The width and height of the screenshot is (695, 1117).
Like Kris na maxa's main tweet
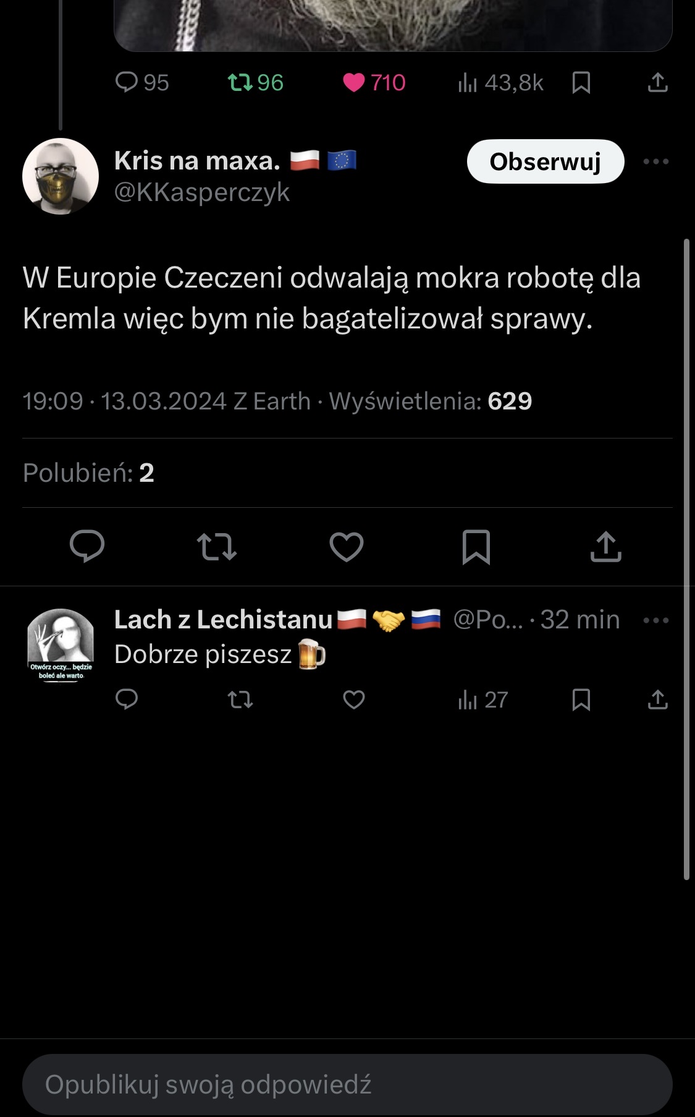(347, 547)
